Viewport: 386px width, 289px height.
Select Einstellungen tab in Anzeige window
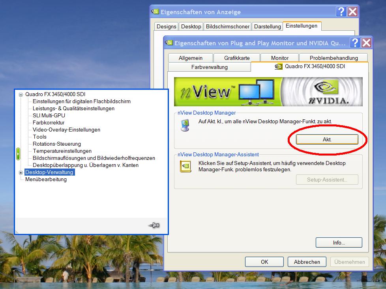302,26
